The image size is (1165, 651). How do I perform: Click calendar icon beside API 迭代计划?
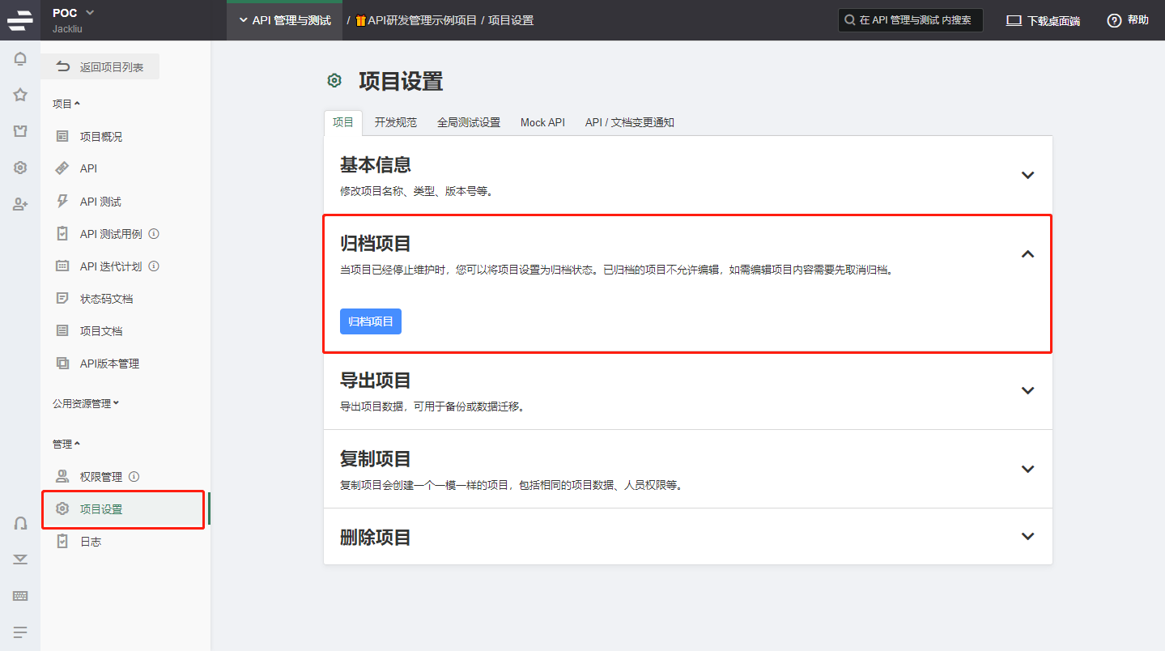pyautogui.click(x=62, y=266)
